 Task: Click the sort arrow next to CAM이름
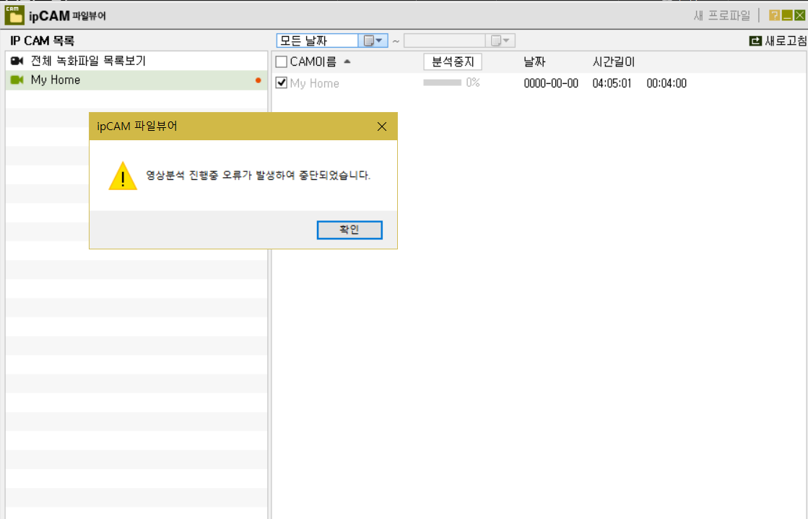pyautogui.click(x=347, y=61)
